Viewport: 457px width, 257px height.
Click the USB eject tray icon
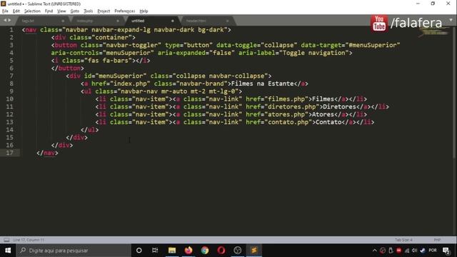(x=391, y=251)
